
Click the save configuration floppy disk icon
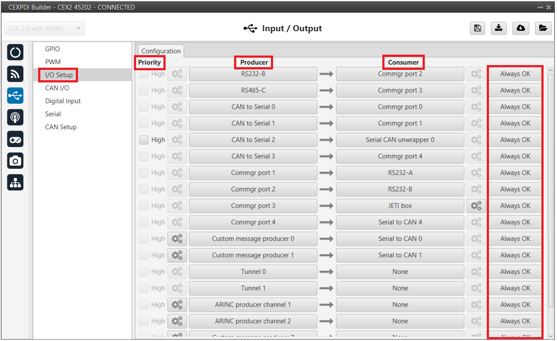coord(477,28)
